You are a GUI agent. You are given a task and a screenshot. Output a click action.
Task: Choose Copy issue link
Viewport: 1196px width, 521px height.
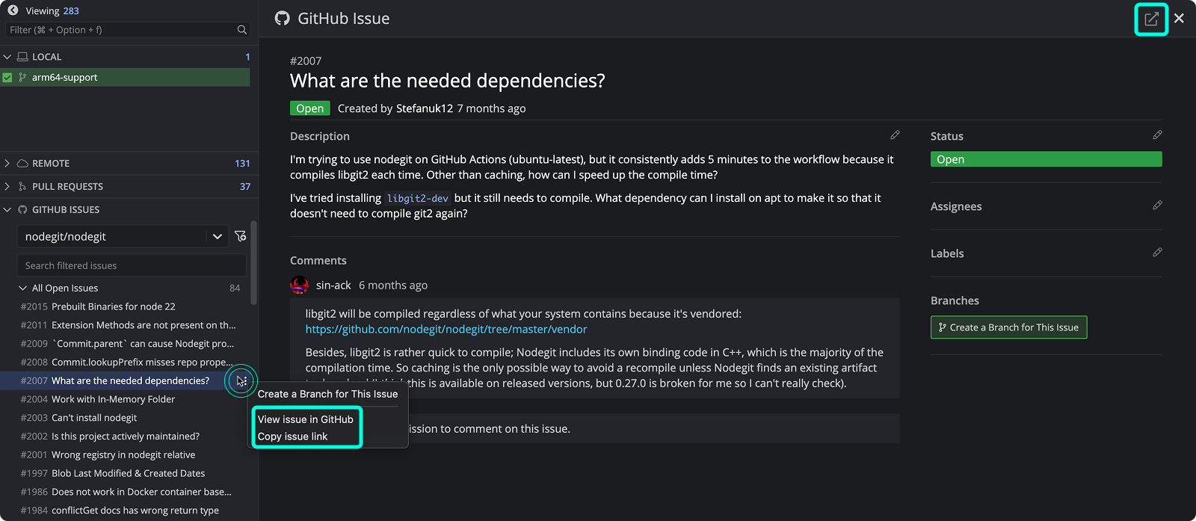coord(292,437)
